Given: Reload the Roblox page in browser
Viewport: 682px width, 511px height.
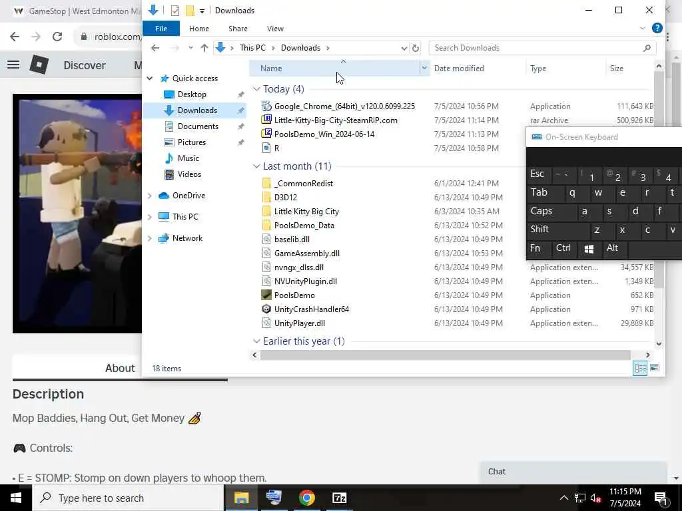Looking at the screenshot, I should [57, 37].
